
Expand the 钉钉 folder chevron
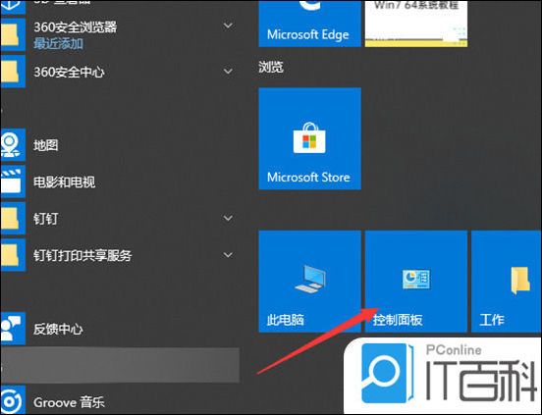(228, 218)
